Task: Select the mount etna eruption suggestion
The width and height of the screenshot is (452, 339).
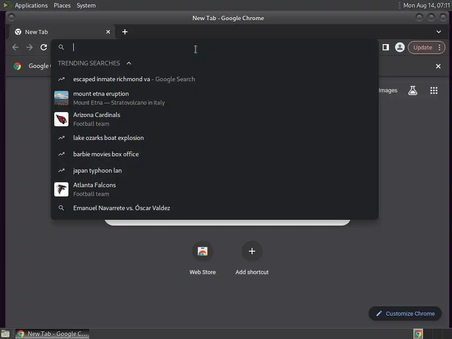Action: tap(215, 98)
